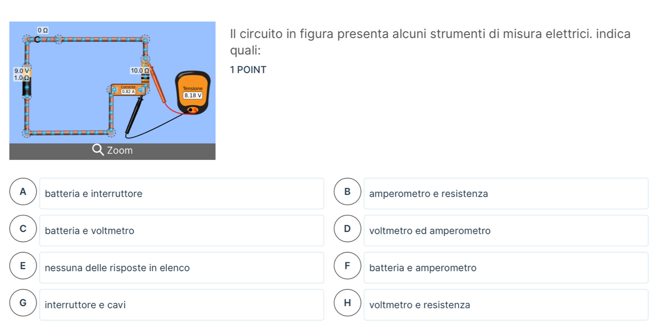This screenshot has width=650, height=333.
Task: Mark the F letter circle
Action: click(348, 266)
